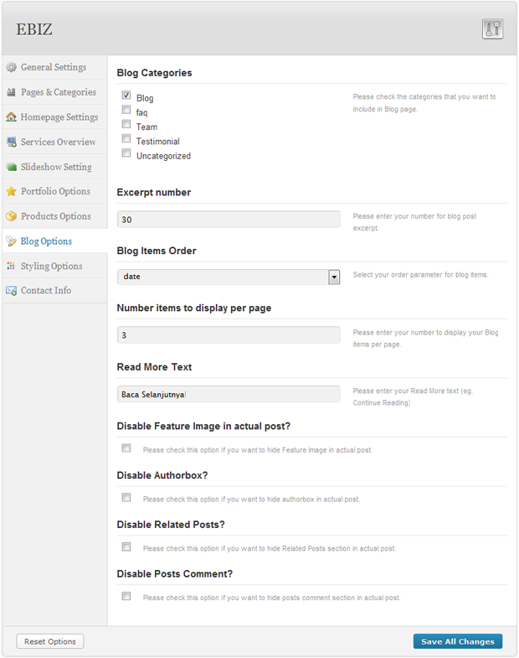519x658 pixels.
Task: Check the Disable Posts Comment checkbox
Action: [126, 596]
